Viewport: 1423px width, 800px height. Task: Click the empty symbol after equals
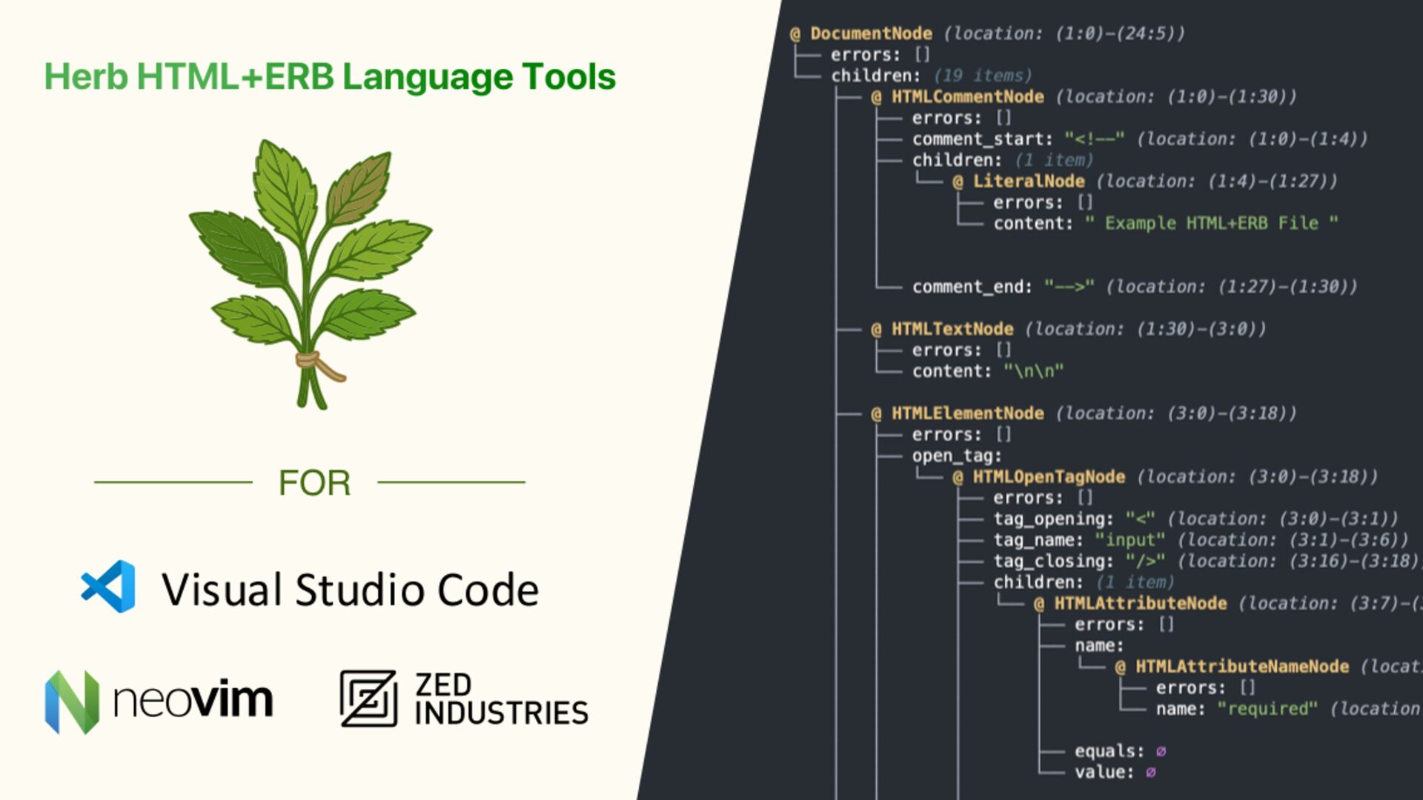(1161, 751)
